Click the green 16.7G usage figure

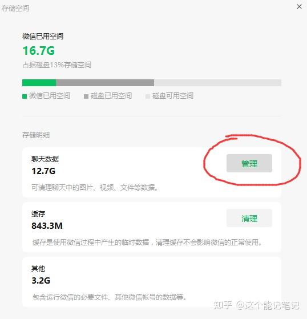39,50
